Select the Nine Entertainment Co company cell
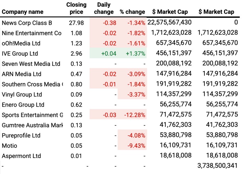The width and height of the screenshot is (242, 174). point(31,33)
